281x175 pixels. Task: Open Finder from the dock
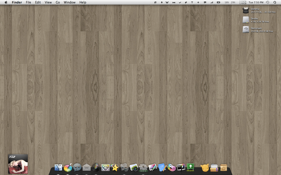point(58,167)
